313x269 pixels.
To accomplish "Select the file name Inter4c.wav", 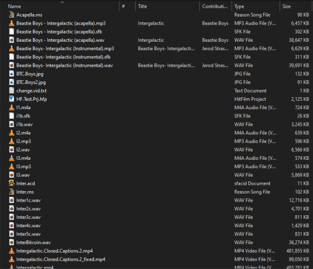I will [28, 226].
